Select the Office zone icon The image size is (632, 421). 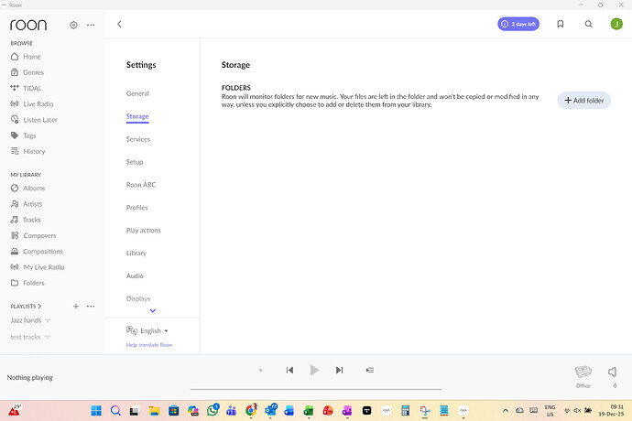tap(583, 372)
